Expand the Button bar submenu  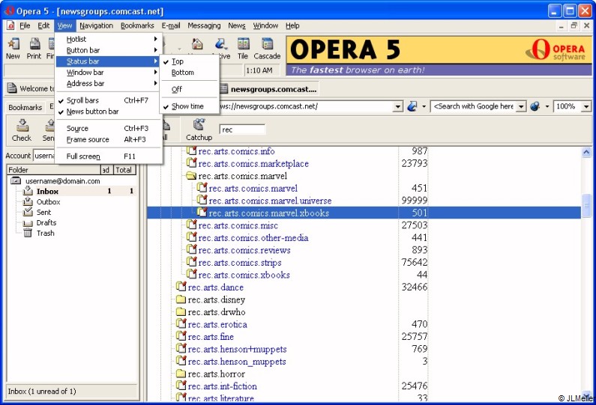click(x=108, y=50)
